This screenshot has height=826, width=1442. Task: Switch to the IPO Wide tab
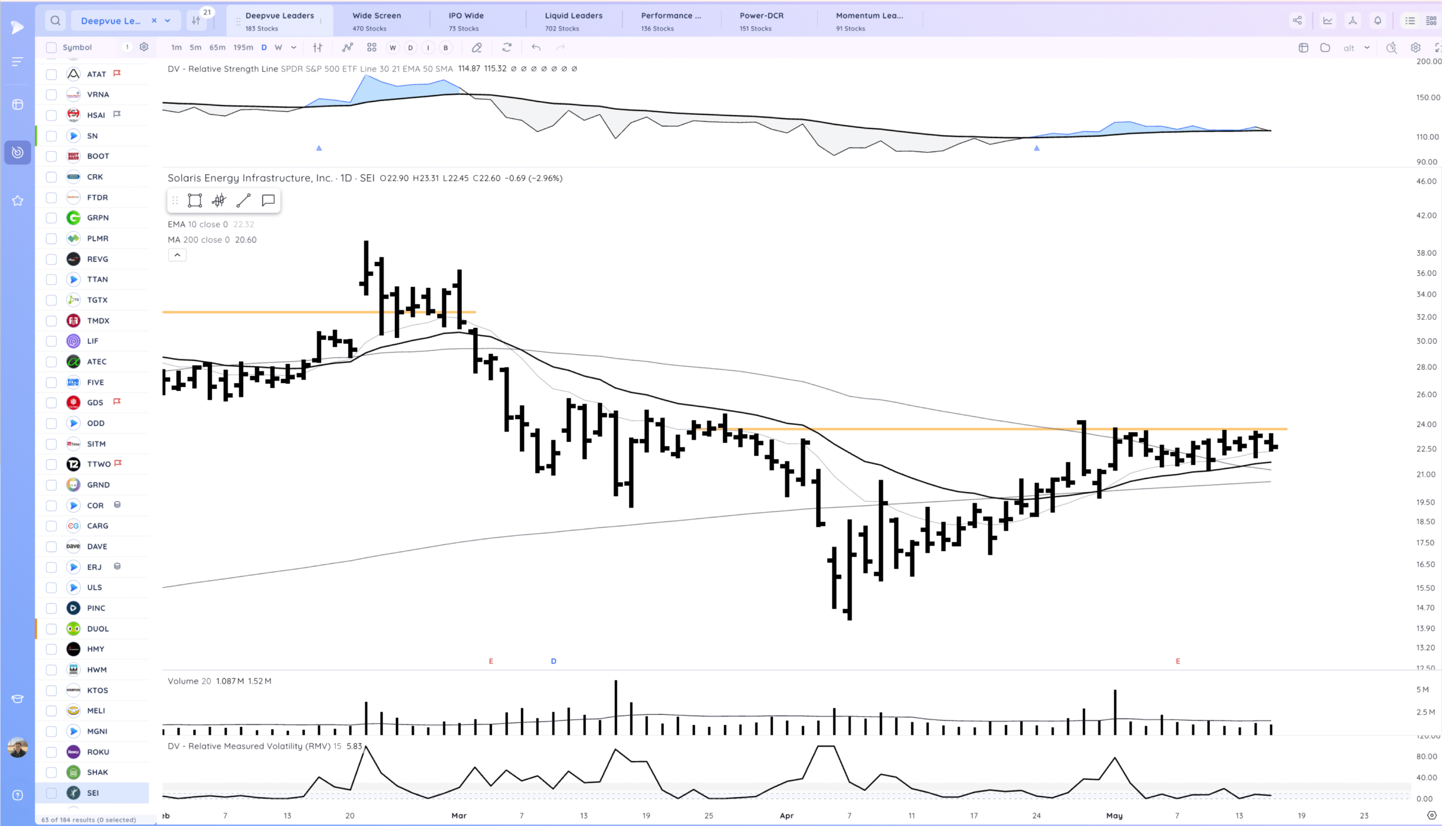(465, 20)
